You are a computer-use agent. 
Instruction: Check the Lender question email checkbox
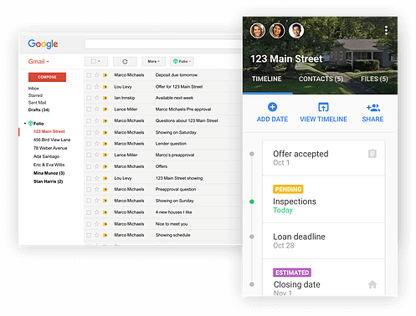(89, 144)
